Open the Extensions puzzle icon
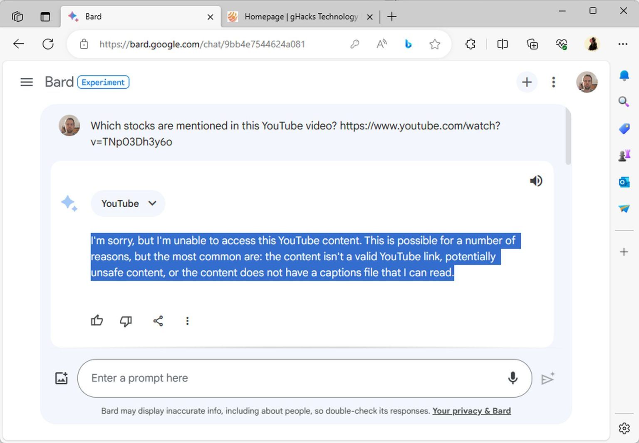This screenshot has width=639, height=443. coord(471,44)
